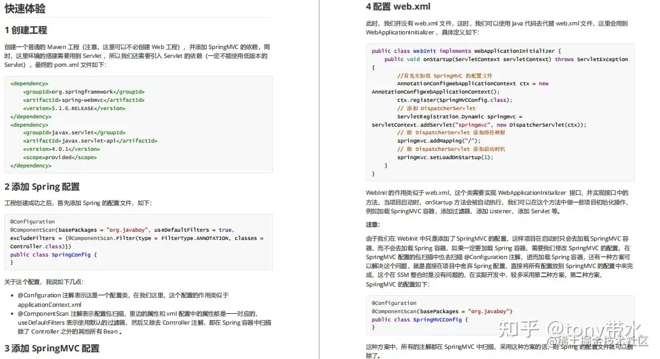Click the sentence "工程创建成功之后，首先添加 Spring 的配置文件"
660x359 pixels.
point(70,203)
